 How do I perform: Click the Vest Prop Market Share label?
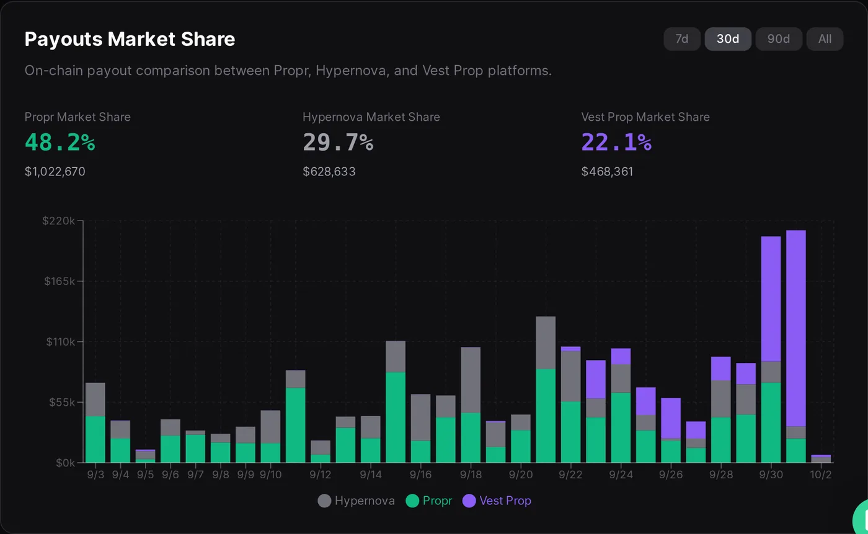[645, 117]
